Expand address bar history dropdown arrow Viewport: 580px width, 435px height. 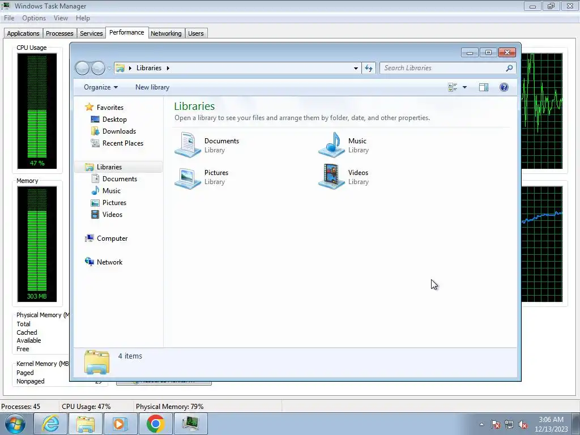pyautogui.click(x=356, y=68)
